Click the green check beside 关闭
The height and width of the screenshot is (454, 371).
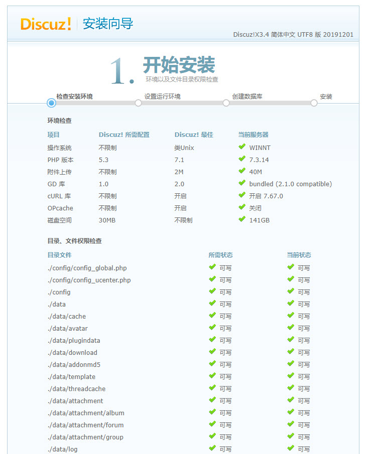tap(242, 207)
